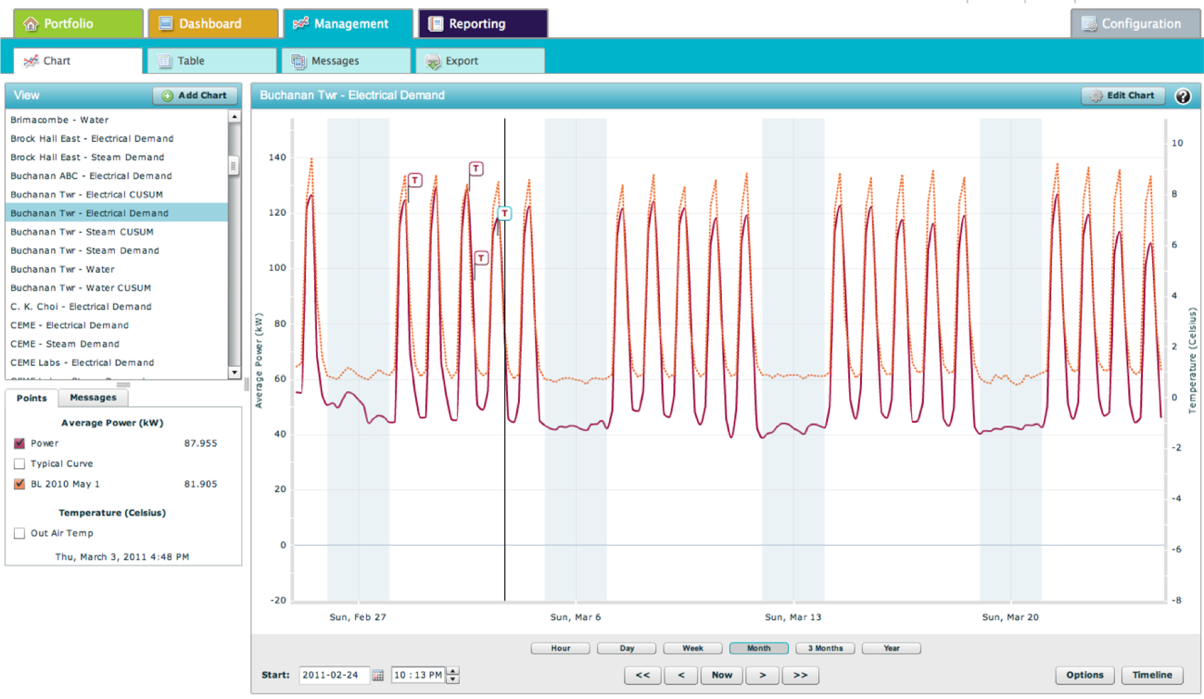1204x699 pixels.
Task: Click the Add Chart button
Action: coord(195,96)
